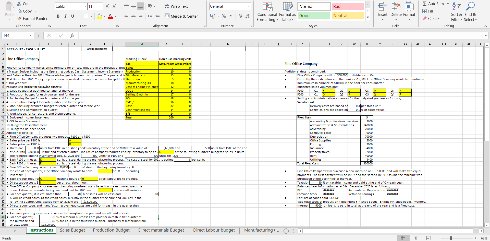Toggle Italic formatting
Image resolution: width=490 pixels, height=241 pixels.
(65, 16)
